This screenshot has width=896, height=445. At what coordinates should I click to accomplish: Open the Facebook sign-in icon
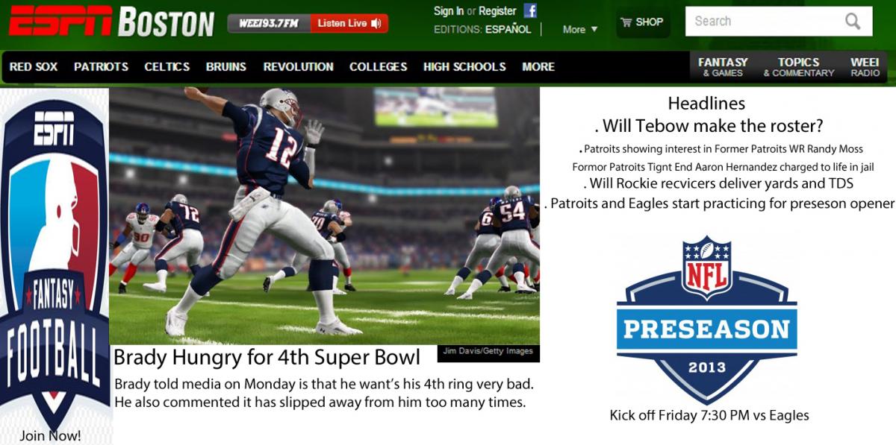pyautogui.click(x=530, y=10)
